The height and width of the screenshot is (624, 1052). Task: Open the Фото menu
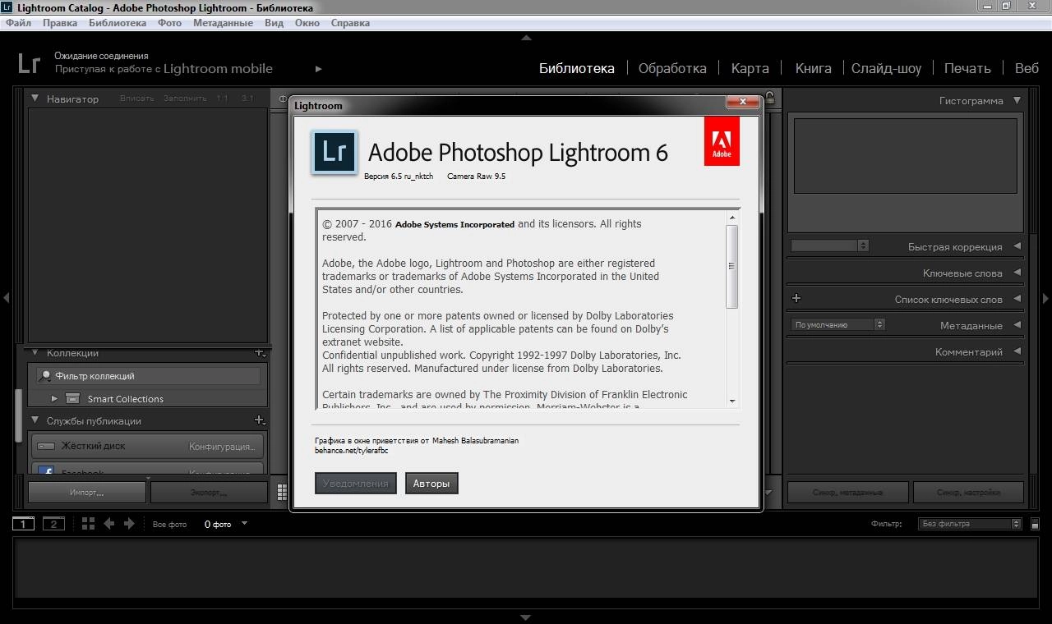coord(169,23)
